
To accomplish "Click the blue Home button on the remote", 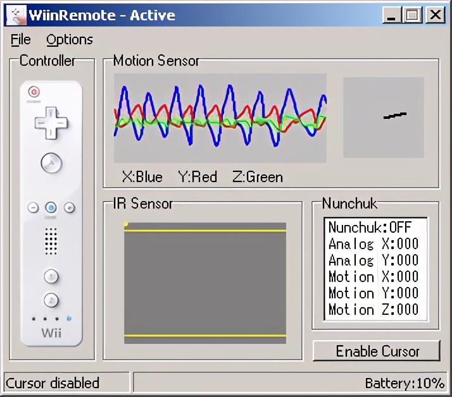I will coord(51,207).
